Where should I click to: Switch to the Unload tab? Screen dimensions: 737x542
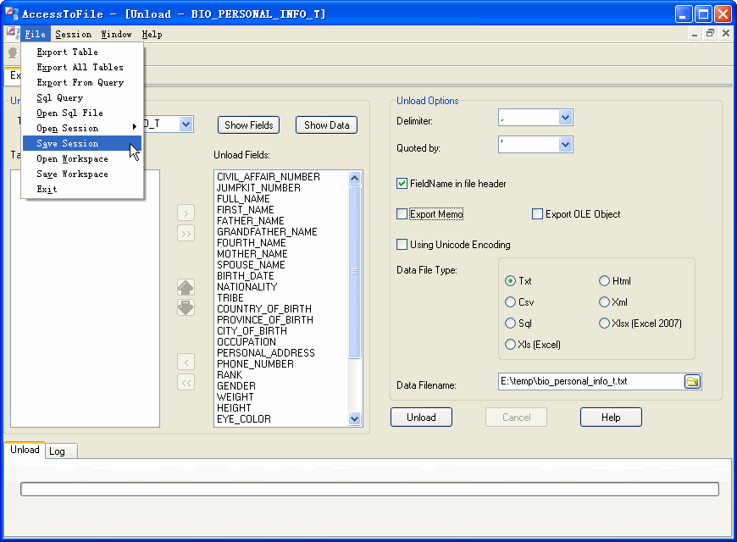25,450
